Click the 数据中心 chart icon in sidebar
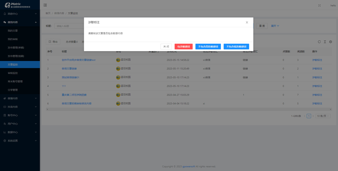The image size is (338, 171). point(5,132)
